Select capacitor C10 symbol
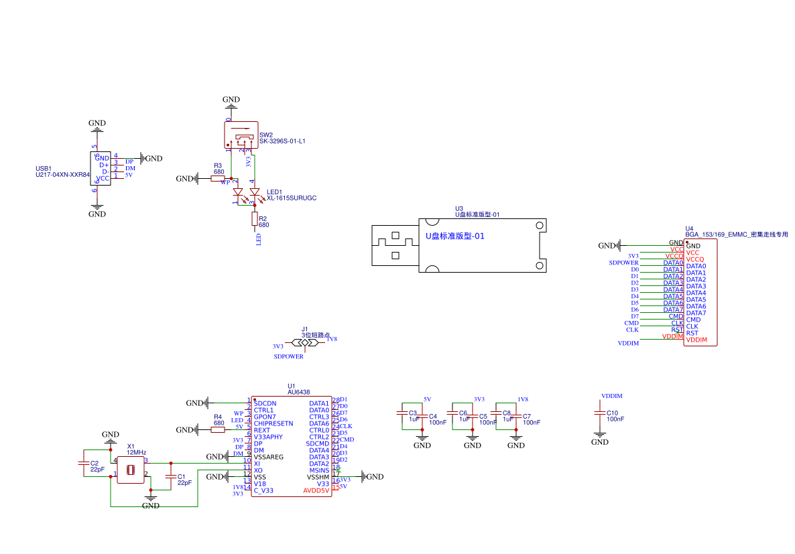The image size is (795, 554). coord(600,413)
